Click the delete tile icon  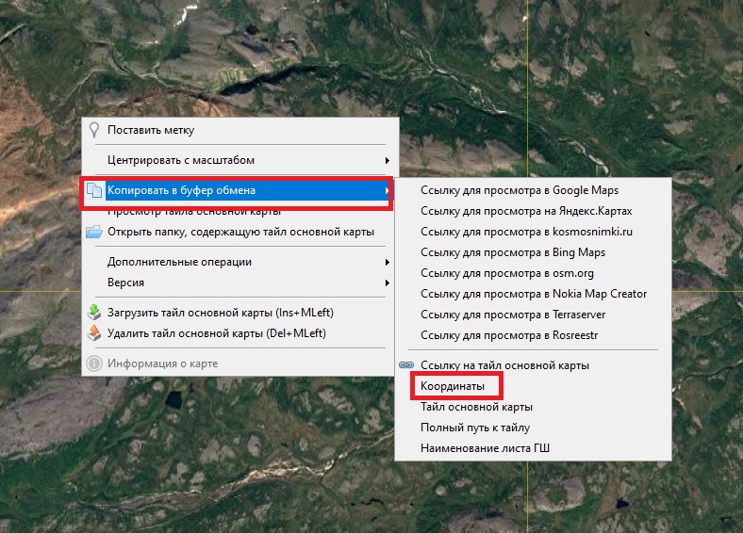(93, 333)
